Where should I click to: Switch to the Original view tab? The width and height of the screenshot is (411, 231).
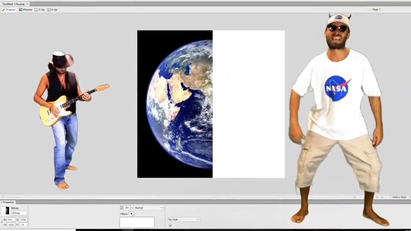tap(9, 10)
